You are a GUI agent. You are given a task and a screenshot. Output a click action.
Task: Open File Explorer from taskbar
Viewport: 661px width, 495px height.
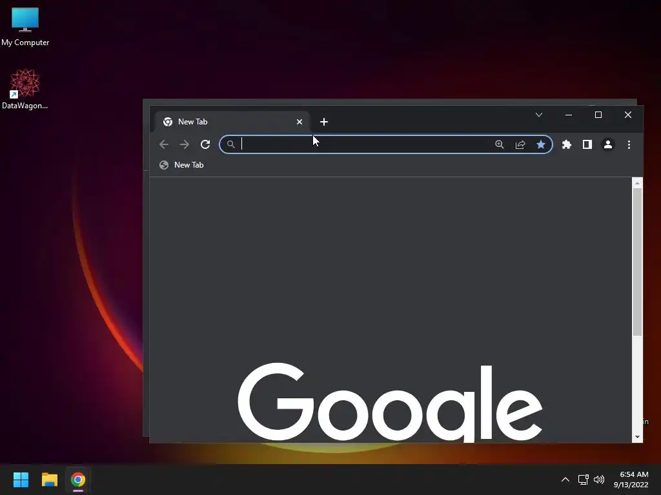tap(49, 480)
